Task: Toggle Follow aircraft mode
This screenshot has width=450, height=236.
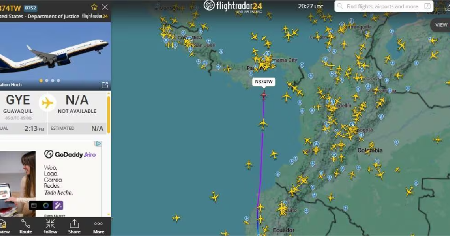Action: (50, 226)
